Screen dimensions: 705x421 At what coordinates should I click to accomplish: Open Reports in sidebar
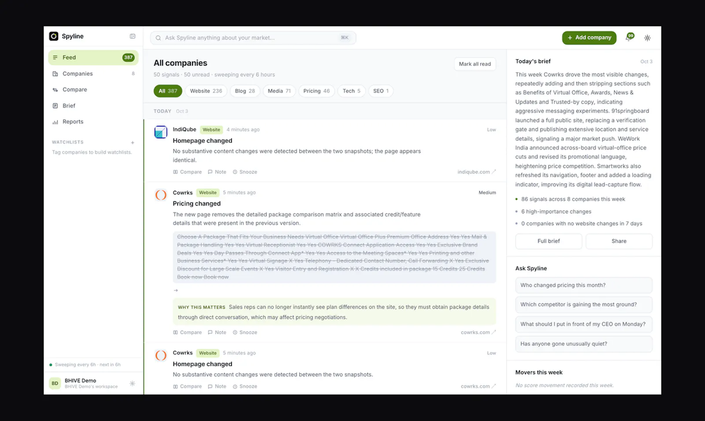pos(93,122)
